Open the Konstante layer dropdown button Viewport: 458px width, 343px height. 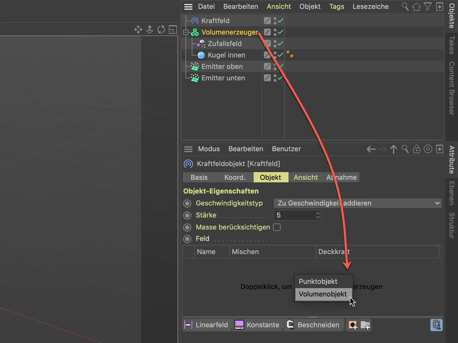click(258, 325)
